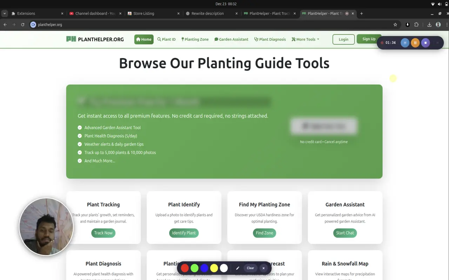
Task: Select the green drawing color
Action: point(194,268)
